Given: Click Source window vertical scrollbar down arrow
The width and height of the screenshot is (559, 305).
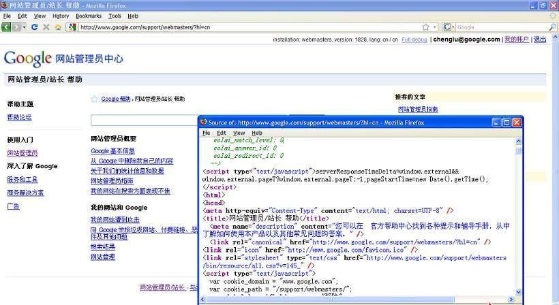Looking at the screenshot, I should click(519, 292).
